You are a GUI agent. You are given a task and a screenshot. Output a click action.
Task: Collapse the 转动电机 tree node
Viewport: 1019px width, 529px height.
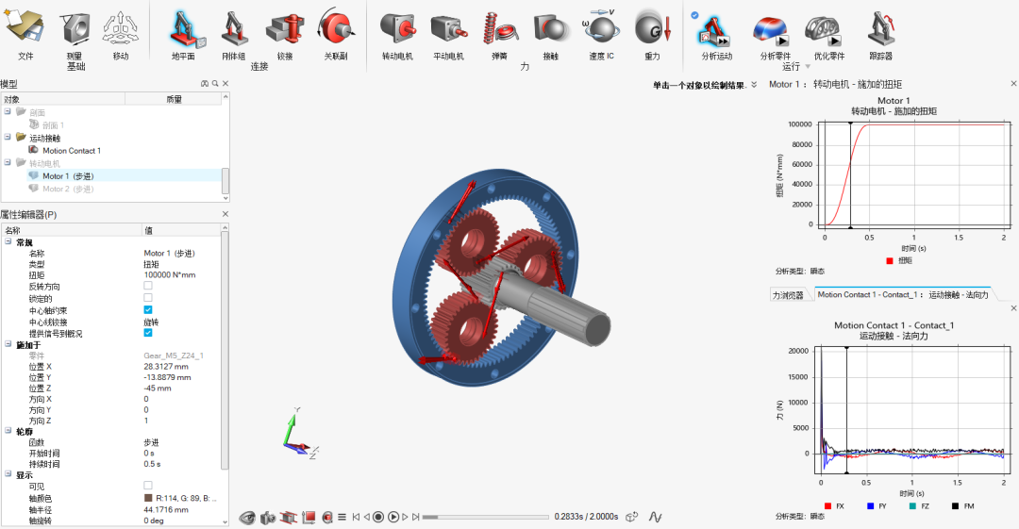point(8,162)
